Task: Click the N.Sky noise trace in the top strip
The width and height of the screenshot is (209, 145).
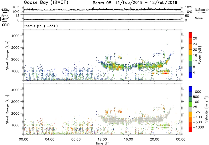Action: 102,9
